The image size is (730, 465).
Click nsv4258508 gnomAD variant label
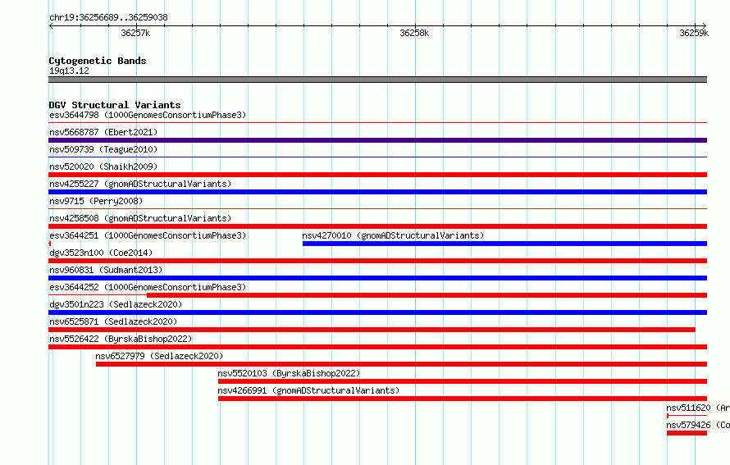[140, 218]
